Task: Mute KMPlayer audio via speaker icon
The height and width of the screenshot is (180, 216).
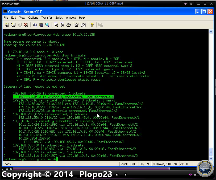Action: tap(191, 175)
